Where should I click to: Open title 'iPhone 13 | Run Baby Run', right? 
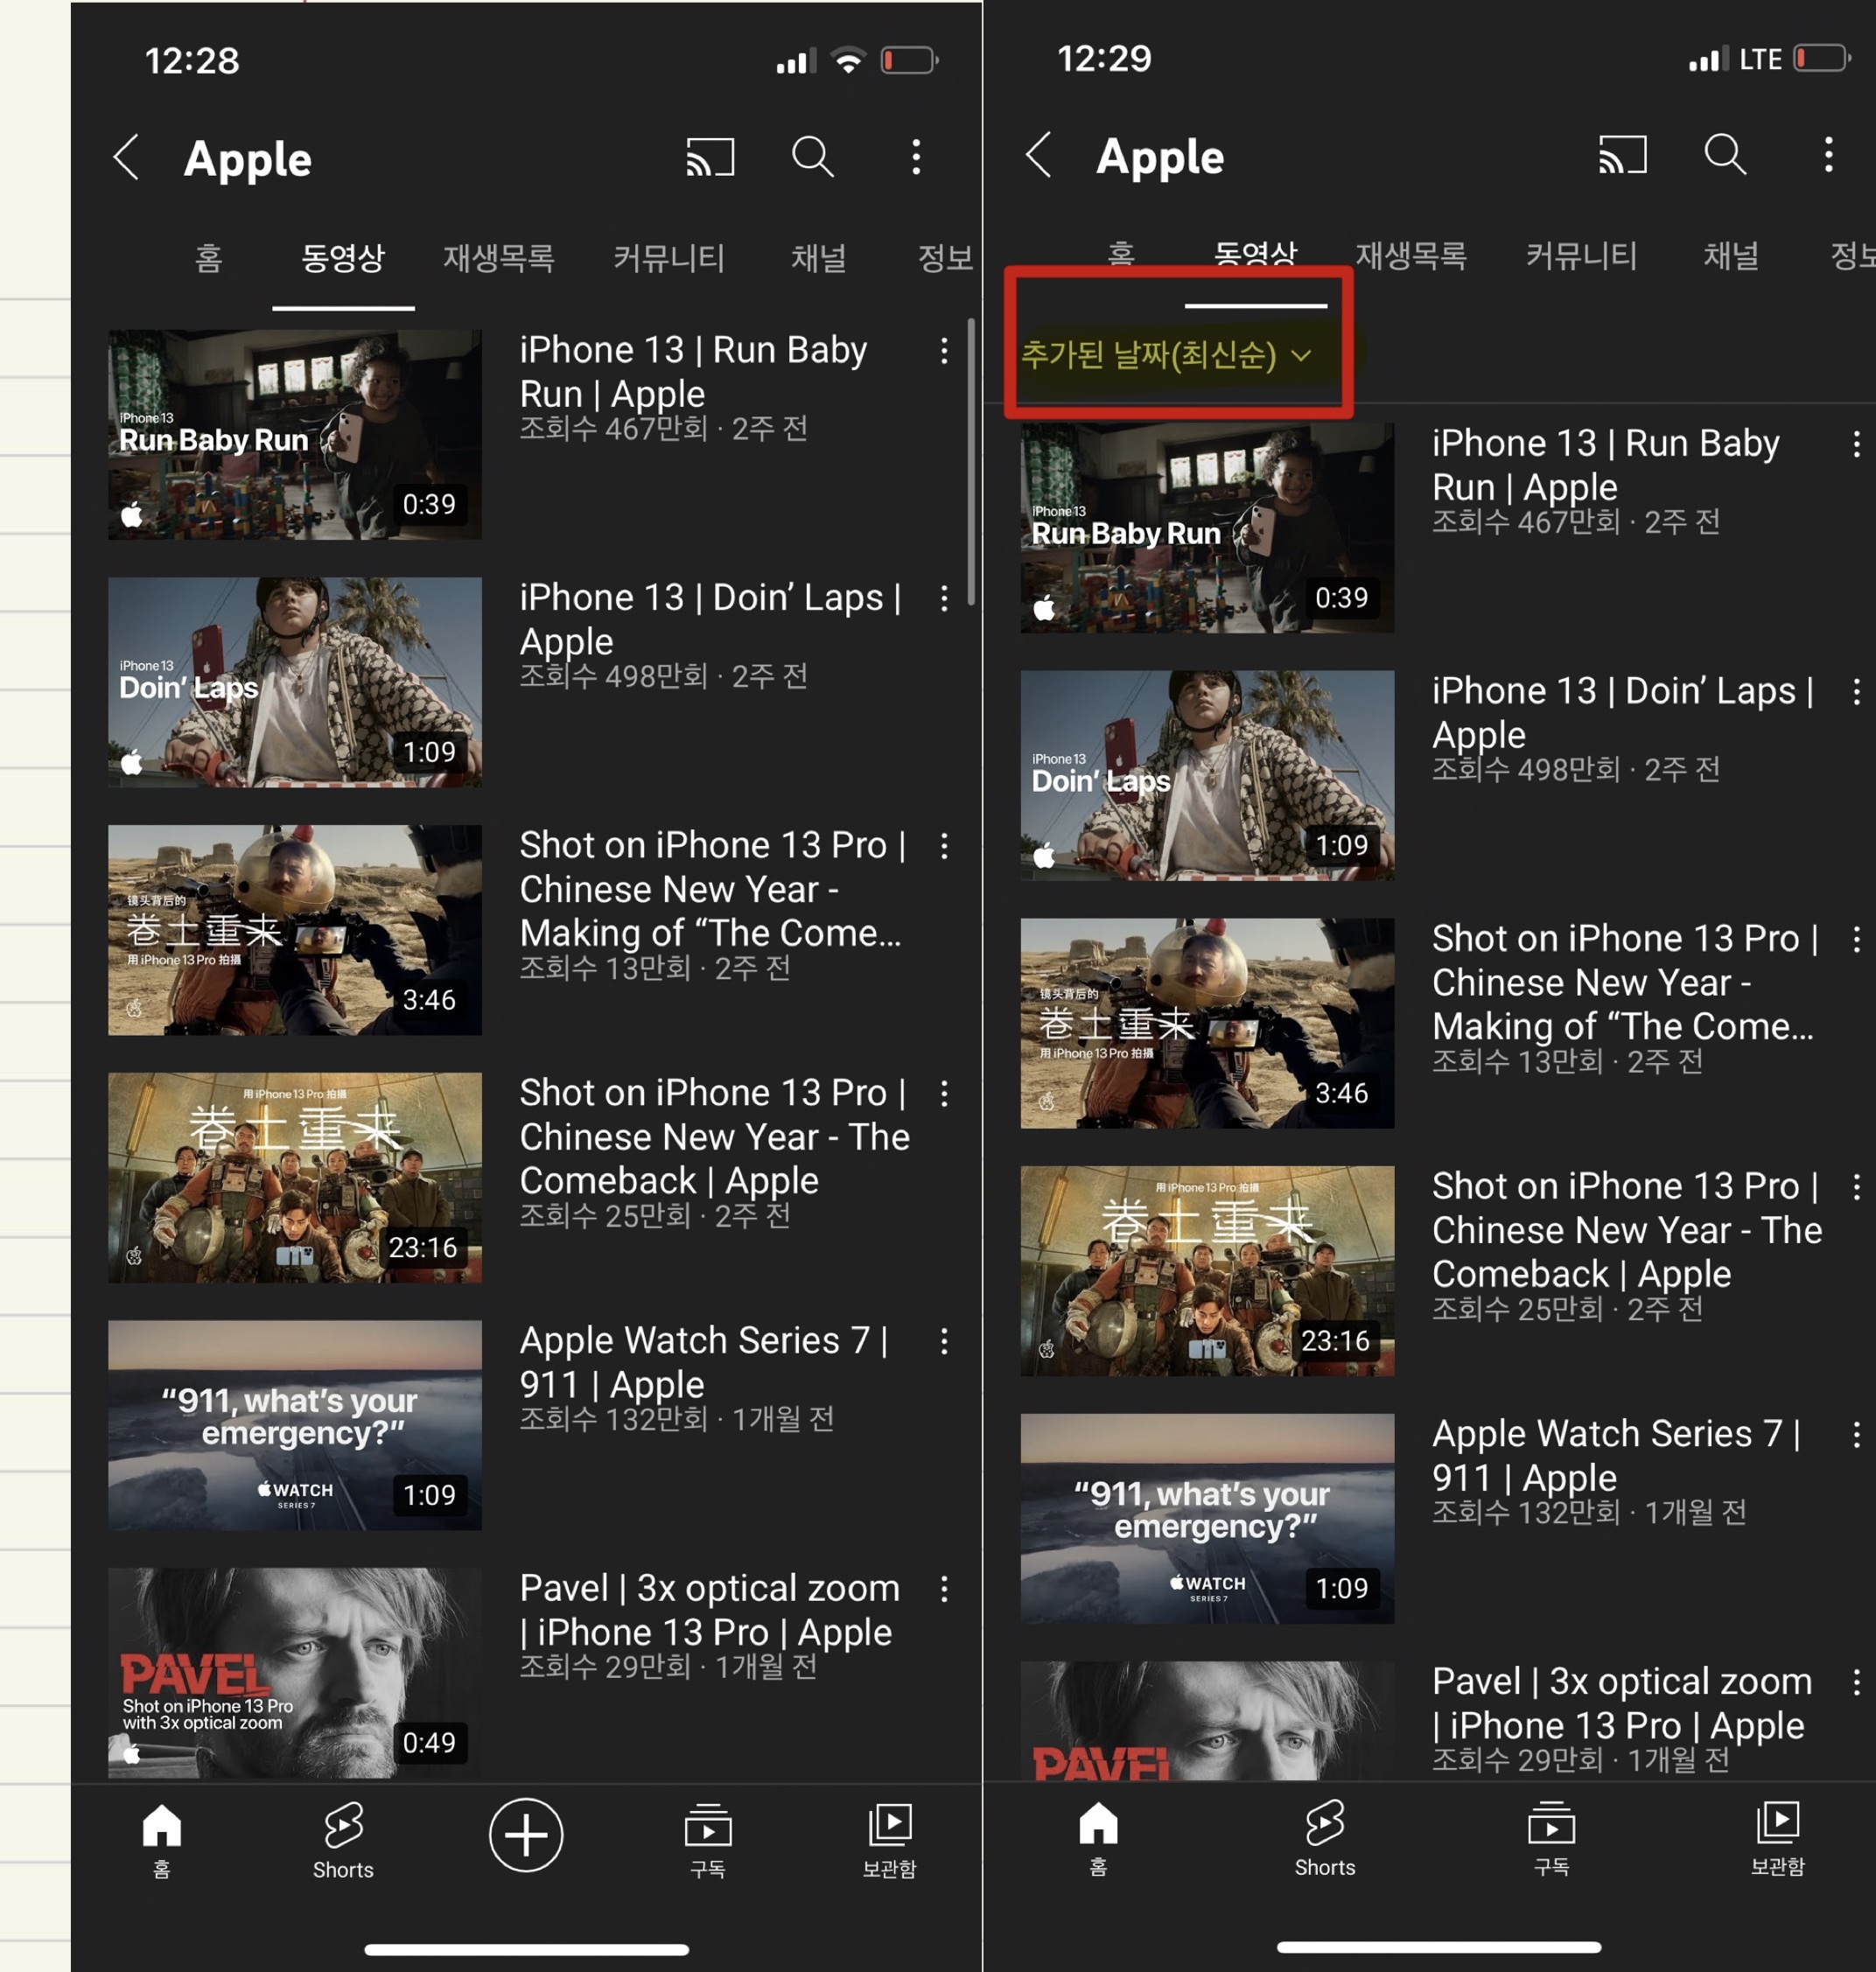click(x=1606, y=465)
